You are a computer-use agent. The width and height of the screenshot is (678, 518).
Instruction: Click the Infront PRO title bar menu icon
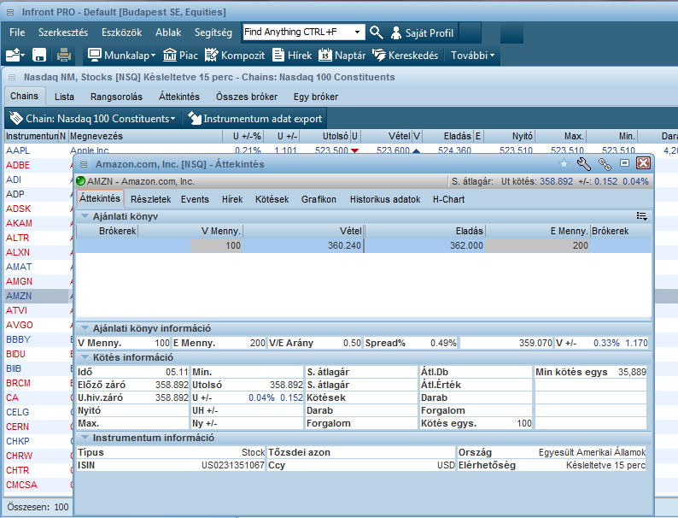pyautogui.click(x=10, y=12)
